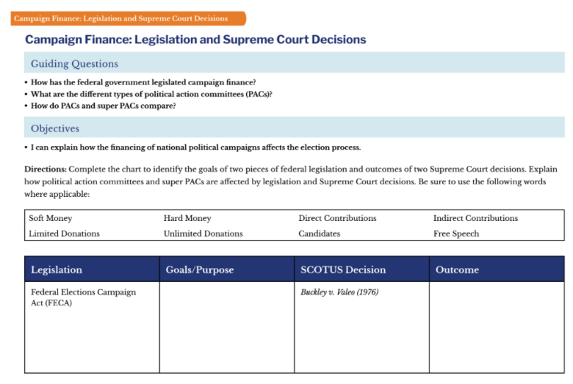The width and height of the screenshot is (573, 384).
Task: Select the Hard Money word bank term
Action: coord(187,218)
